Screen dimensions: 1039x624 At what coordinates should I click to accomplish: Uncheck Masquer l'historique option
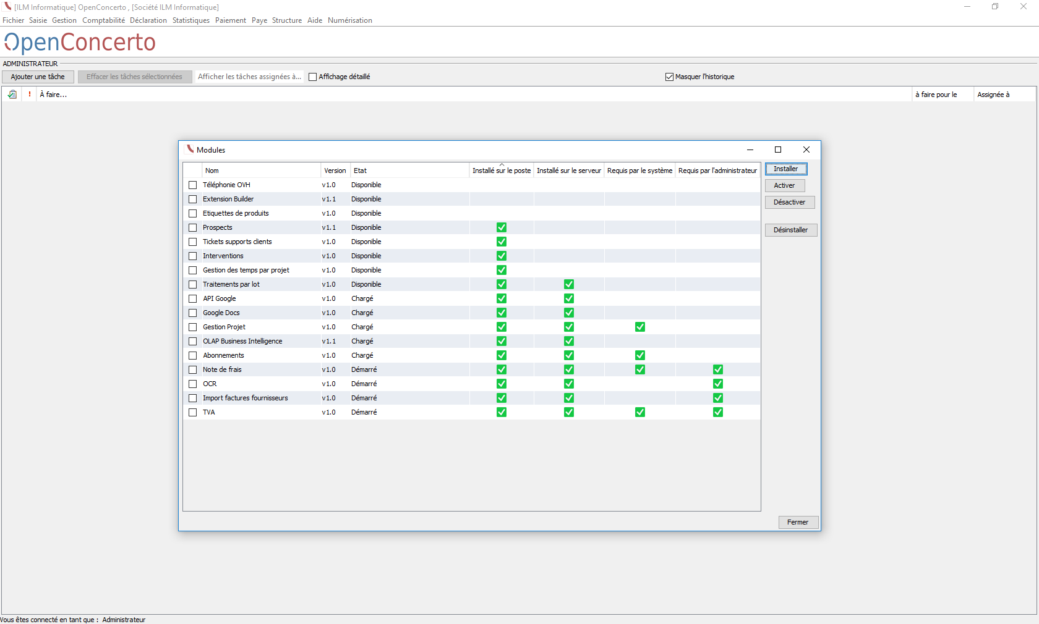tap(669, 77)
